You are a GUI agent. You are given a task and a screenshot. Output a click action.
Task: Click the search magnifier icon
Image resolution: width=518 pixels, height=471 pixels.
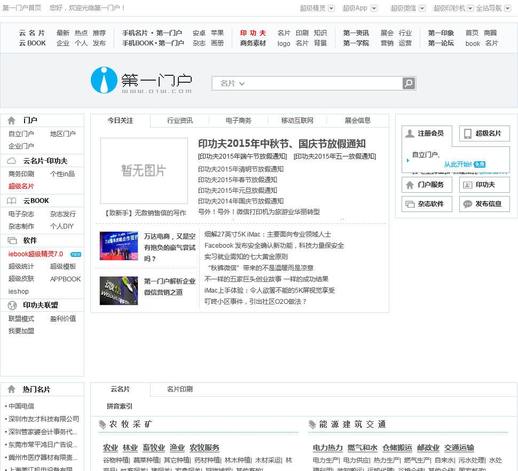409,83
